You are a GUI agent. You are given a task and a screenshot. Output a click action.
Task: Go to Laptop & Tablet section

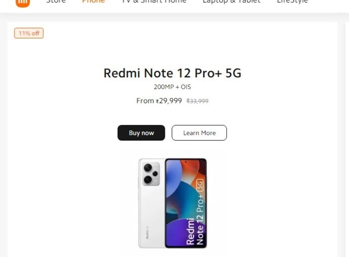[231, 1]
